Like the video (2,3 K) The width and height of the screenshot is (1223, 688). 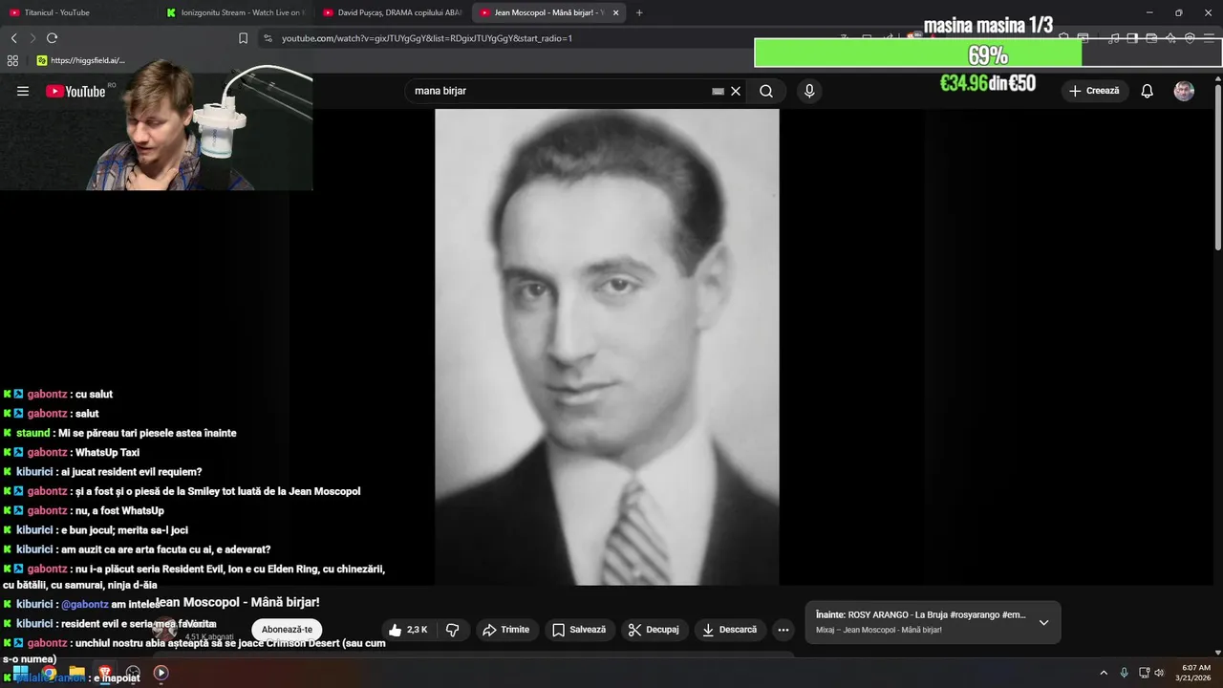click(x=408, y=630)
